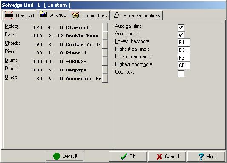Click the 'Solvejgs Lied 1 [ 1e stem ]' title bar

(x=113, y=5)
